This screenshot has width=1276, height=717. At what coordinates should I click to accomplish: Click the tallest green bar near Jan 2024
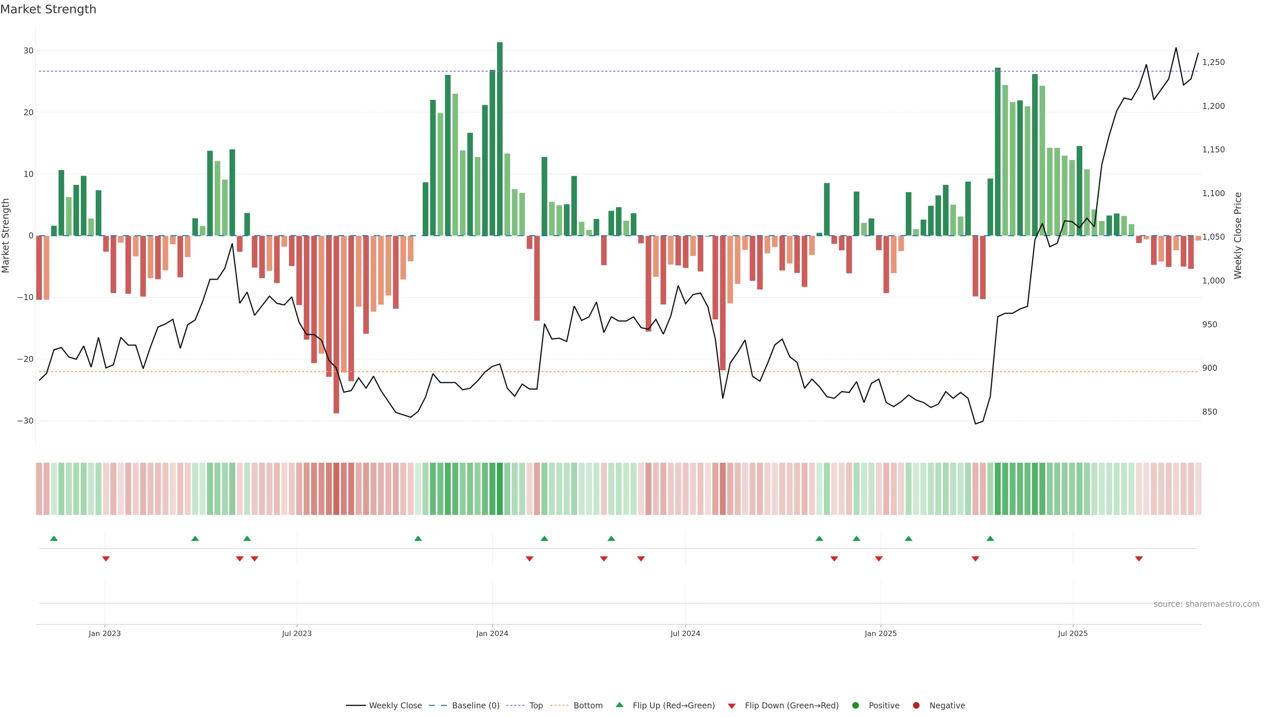pos(500,138)
